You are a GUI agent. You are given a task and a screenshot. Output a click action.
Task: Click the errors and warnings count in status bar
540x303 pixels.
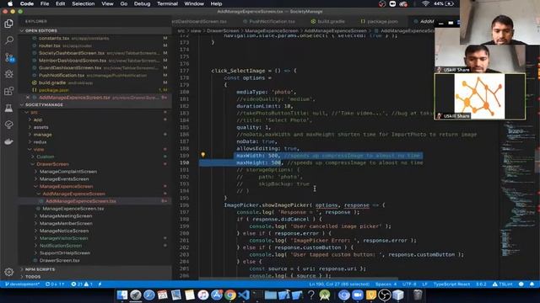coord(82,284)
